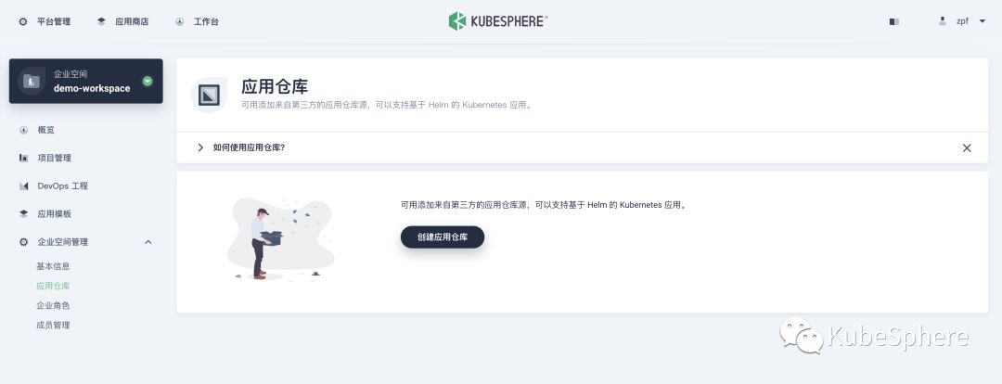
Task: Open 应用模板 from the sidebar
Action: click(55, 214)
